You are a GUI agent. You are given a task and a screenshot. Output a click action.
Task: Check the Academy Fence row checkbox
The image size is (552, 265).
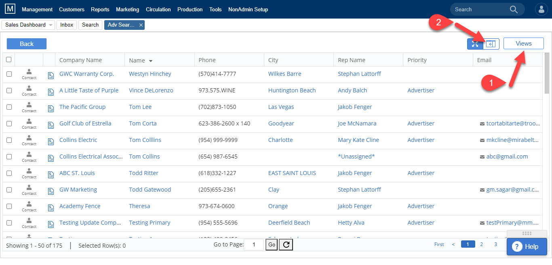pyautogui.click(x=9, y=206)
